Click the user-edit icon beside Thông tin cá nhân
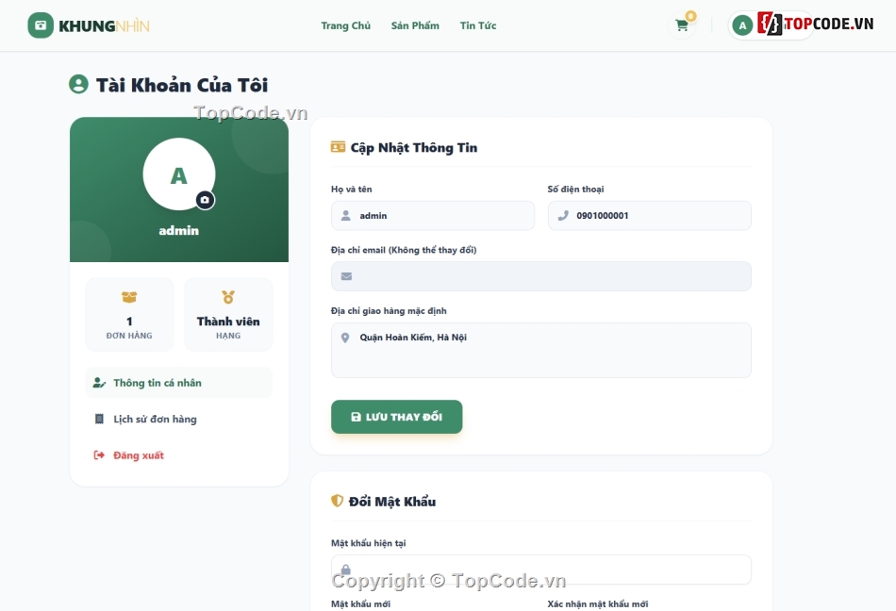Viewport: 896px width, 611px height. (x=99, y=383)
